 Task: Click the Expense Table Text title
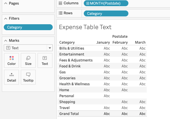click(85, 27)
